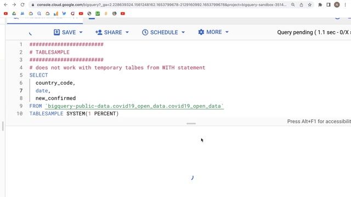Click the '# TABLESAMPLE' comment line

point(49,52)
